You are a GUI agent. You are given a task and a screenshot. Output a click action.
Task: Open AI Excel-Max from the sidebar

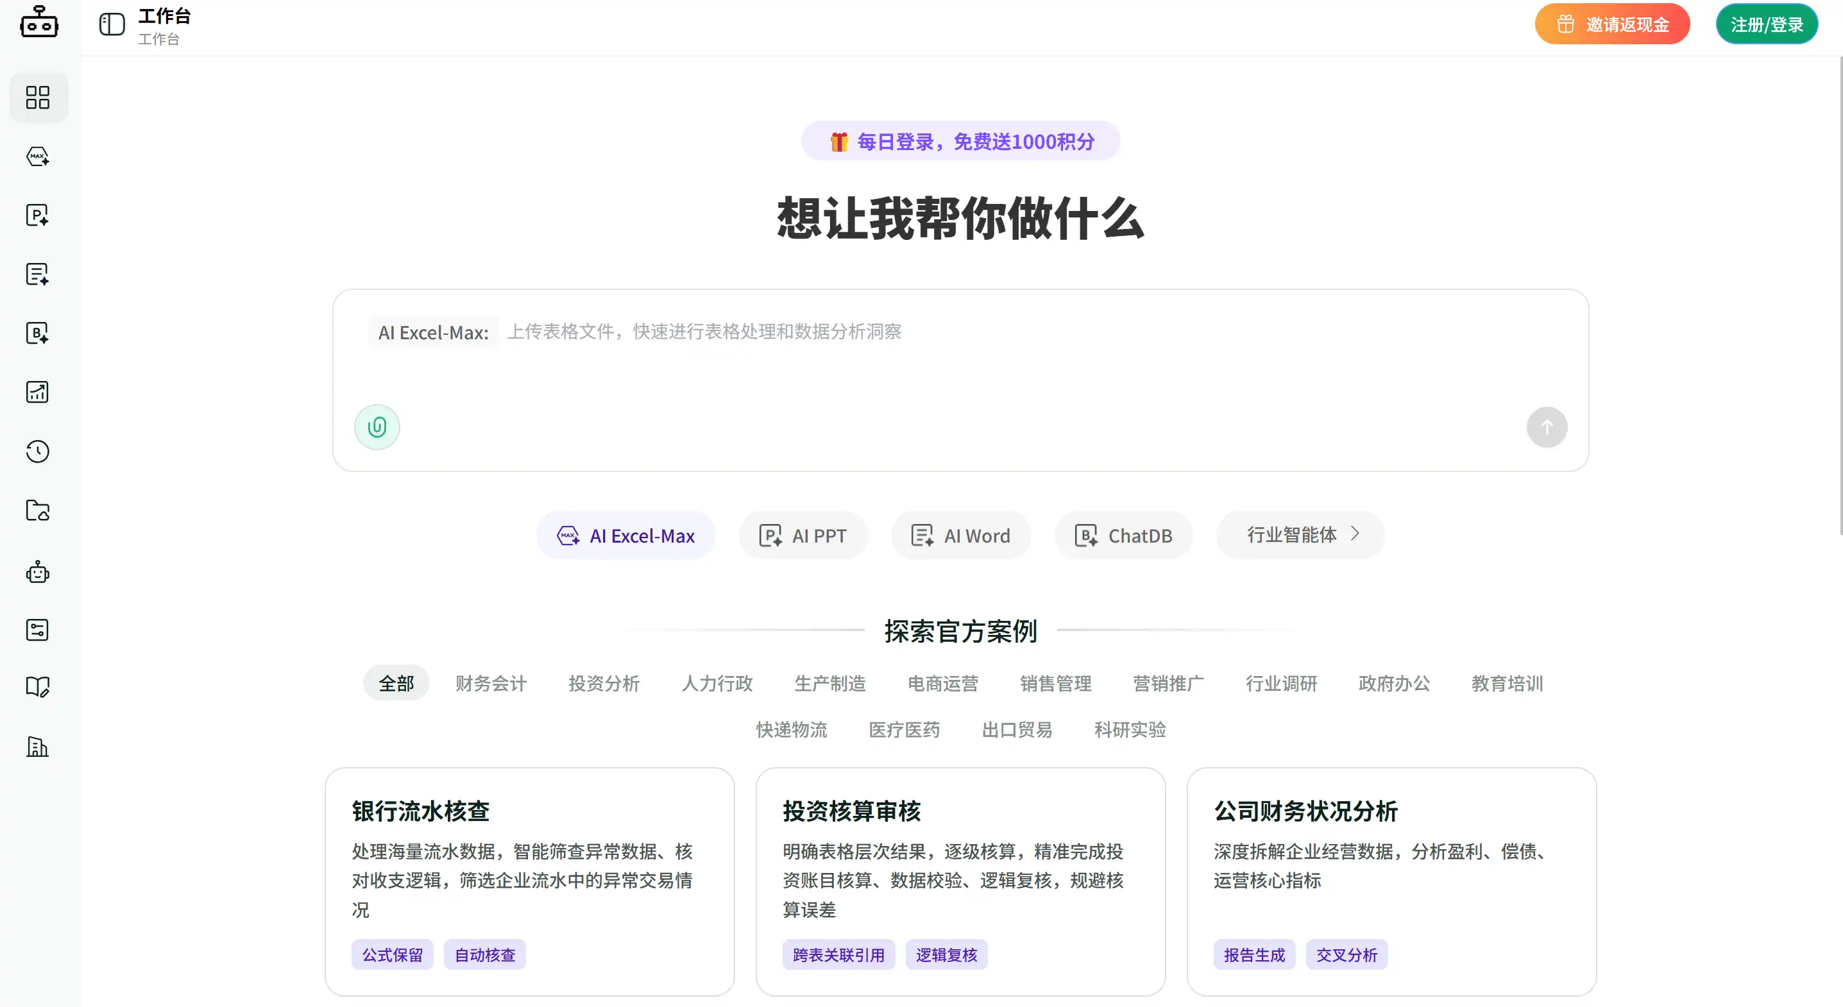38,157
